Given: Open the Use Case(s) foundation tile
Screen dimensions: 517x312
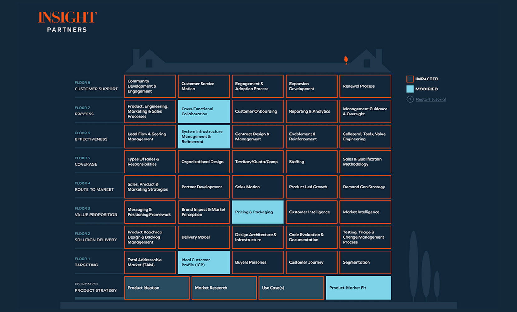Looking at the screenshot, I should click(x=291, y=288).
